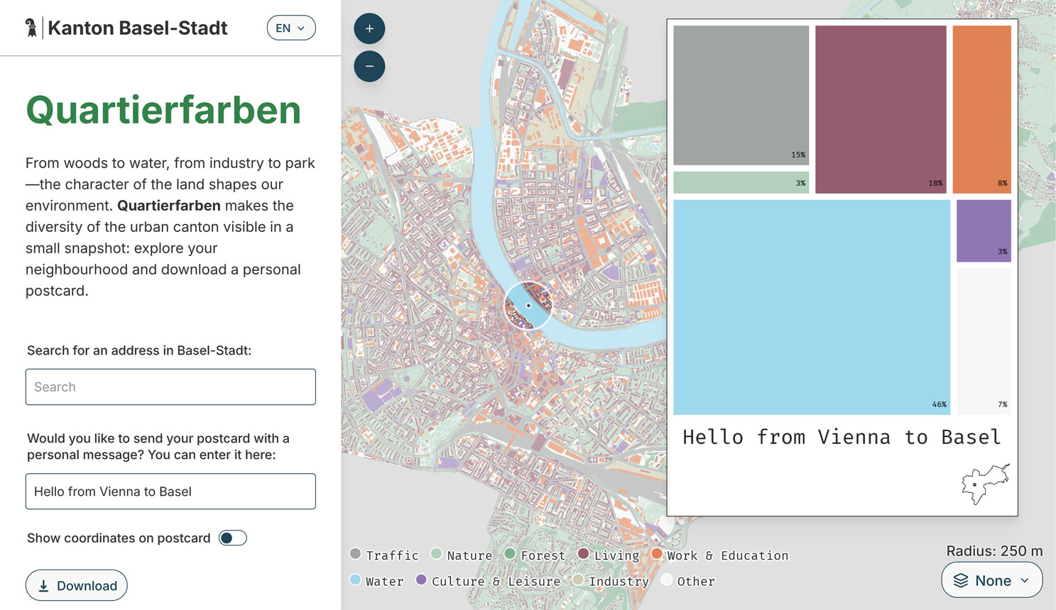Image resolution: width=1056 pixels, height=610 pixels.
Task: Click the white 7% treemap block
Action: tap(984, 341)
